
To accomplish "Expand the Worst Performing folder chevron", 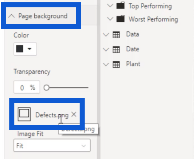I will pos(110,19).
